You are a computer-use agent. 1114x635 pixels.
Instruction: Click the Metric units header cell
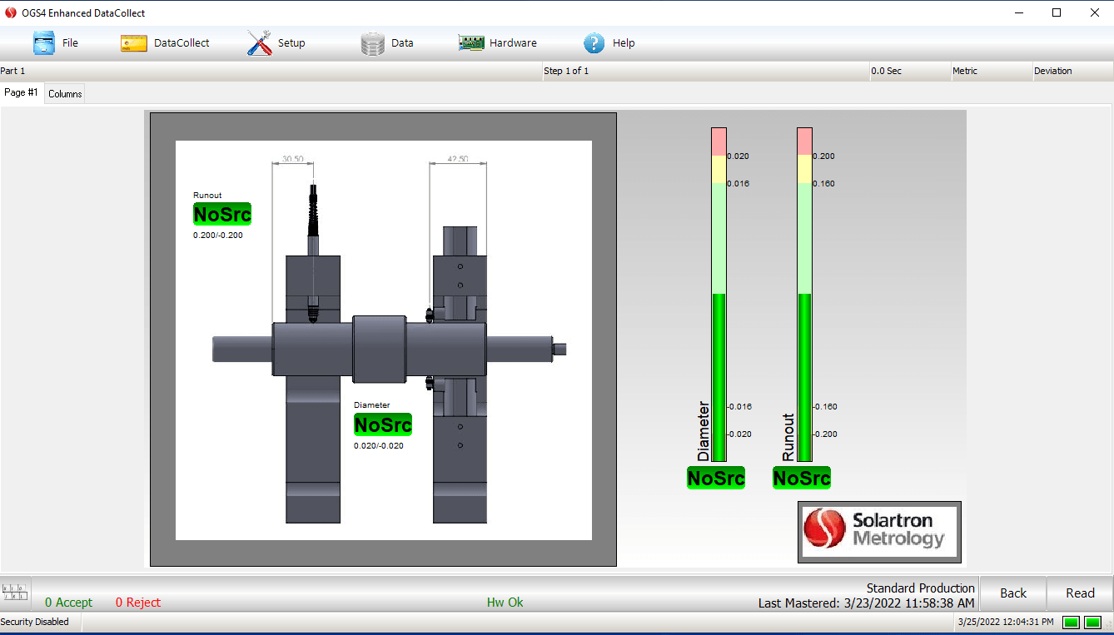click(991, 71)
